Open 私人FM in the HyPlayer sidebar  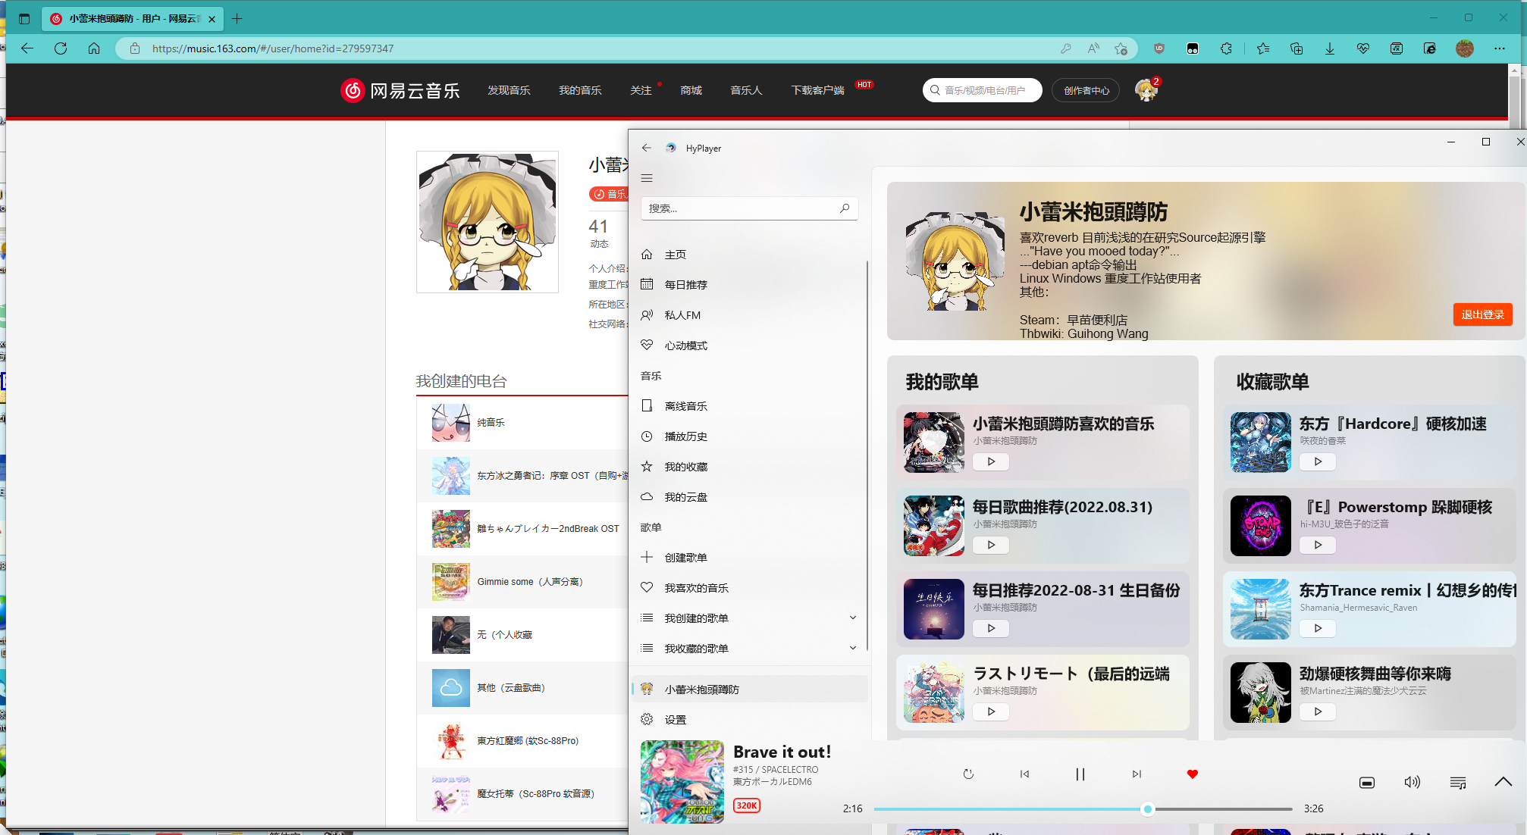tap(683, 315)
